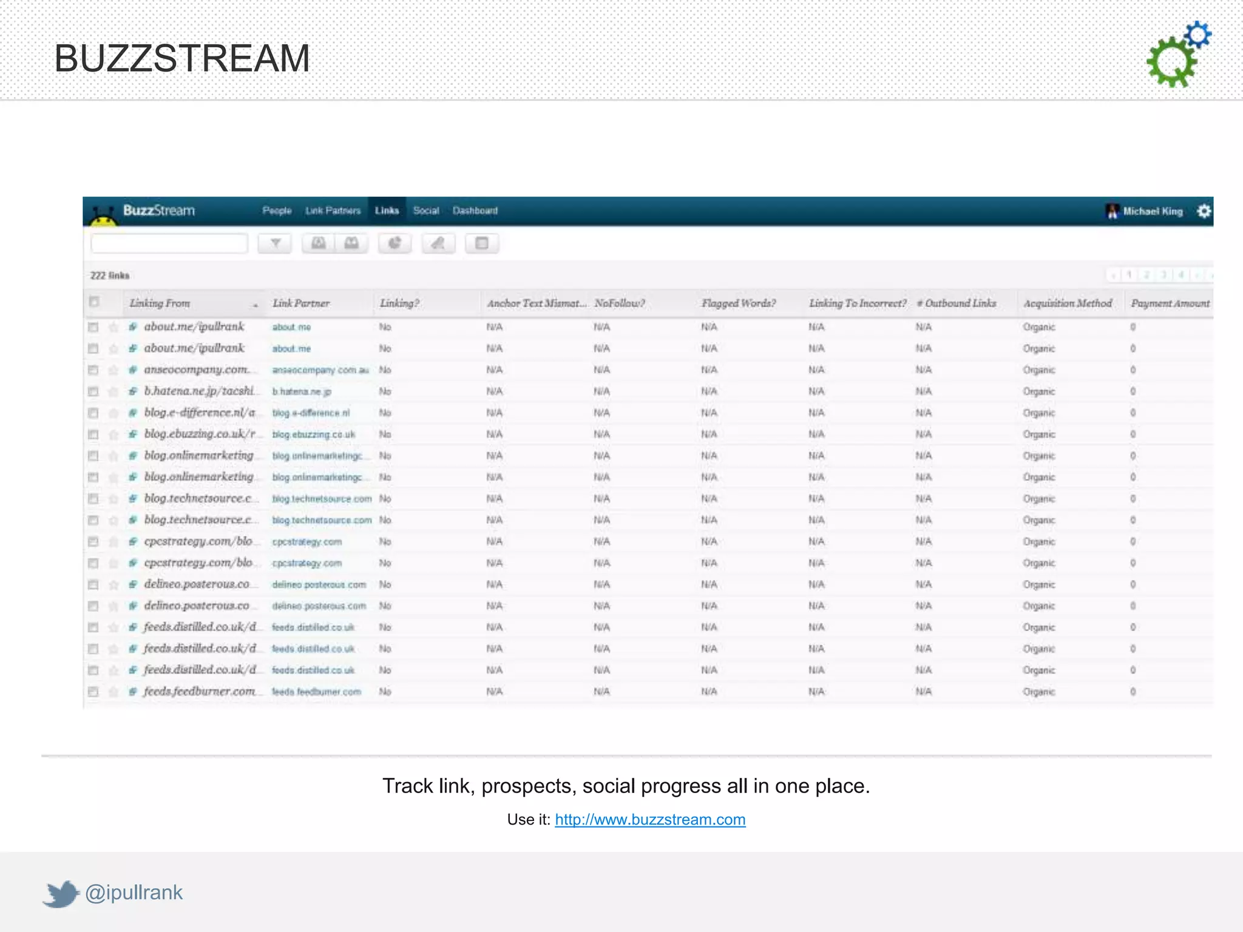Click the Link Partner column header
Viewport: 1243px width, 932px height.
[301, 303]
